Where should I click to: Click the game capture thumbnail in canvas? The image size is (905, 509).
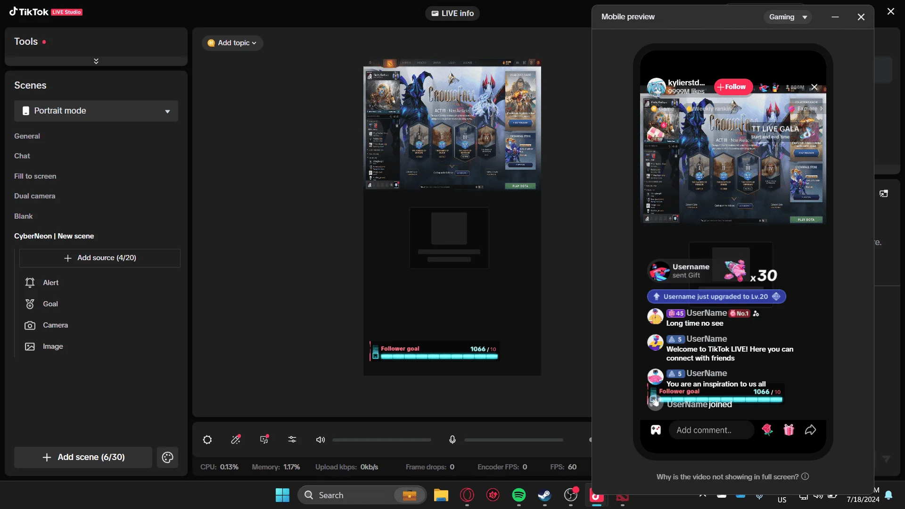(452, 124)
